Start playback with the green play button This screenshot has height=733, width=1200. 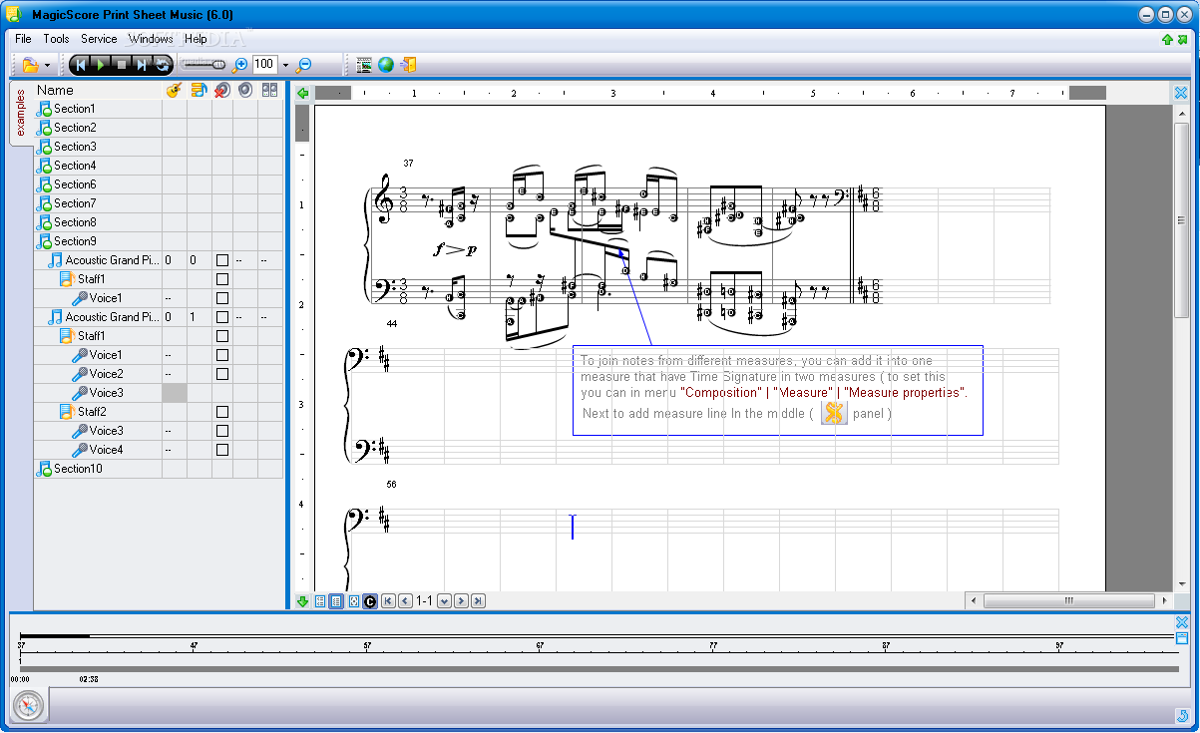[101, 65]
